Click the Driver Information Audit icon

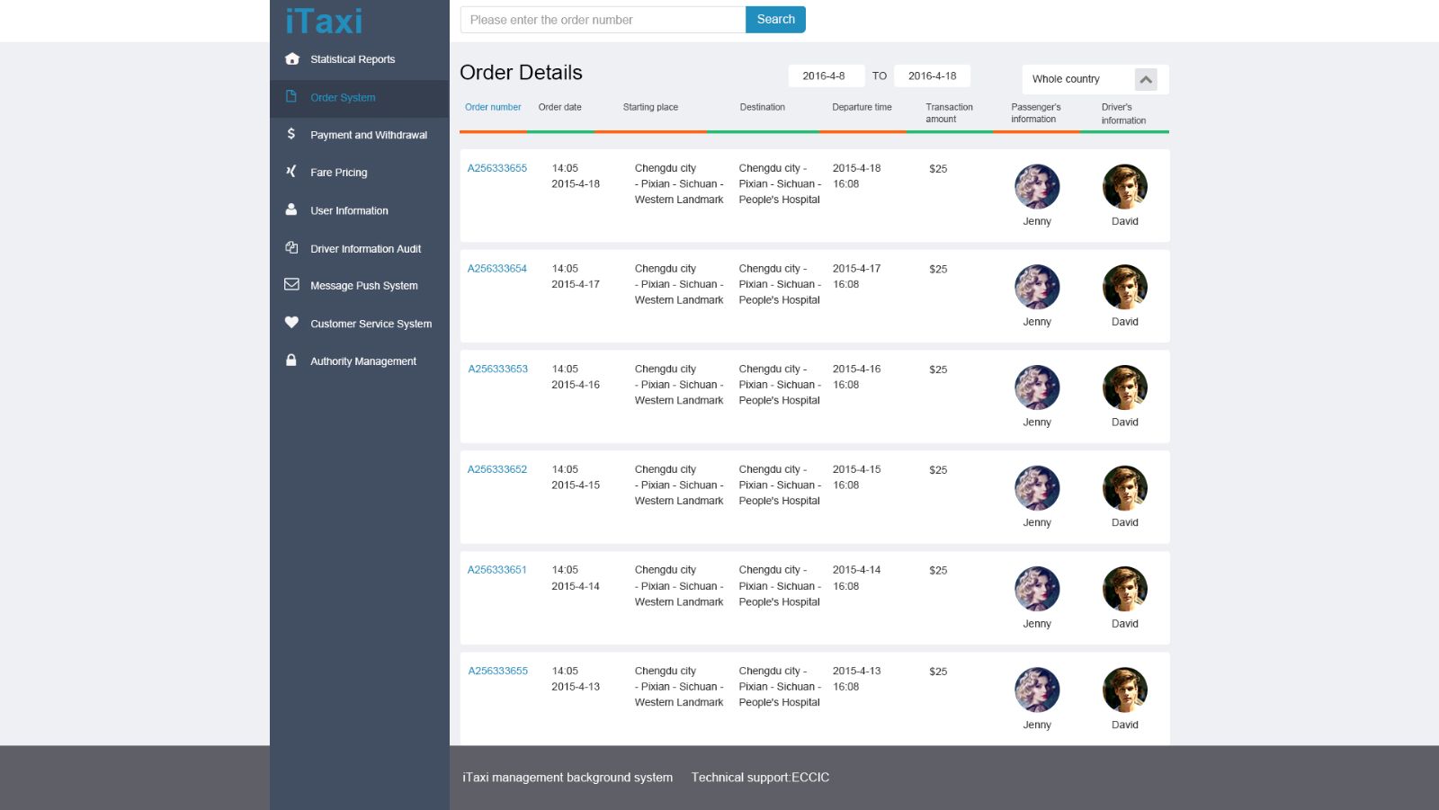click(291, 247)
